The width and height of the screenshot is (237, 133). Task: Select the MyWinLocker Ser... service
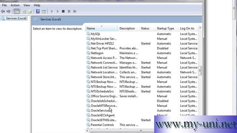tap(103, 39)
